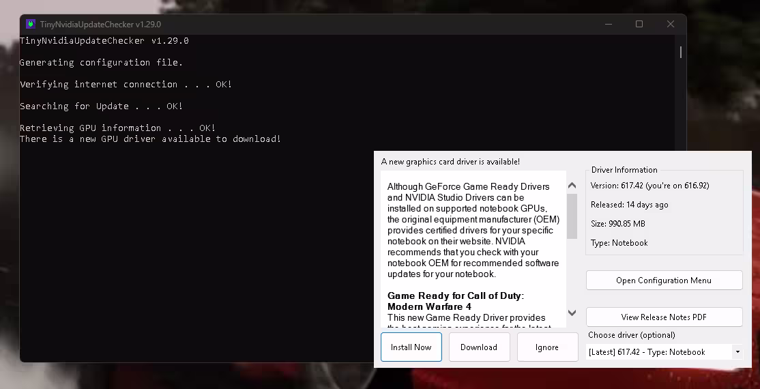Click the 'Version: 617.42 (you're on 616.92)' text
760x389 pixels.
point(650,185)
